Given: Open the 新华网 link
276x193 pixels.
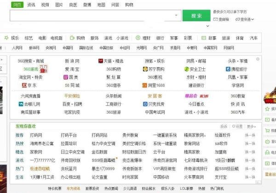Looking at the screenshot, I should (34, 48).
